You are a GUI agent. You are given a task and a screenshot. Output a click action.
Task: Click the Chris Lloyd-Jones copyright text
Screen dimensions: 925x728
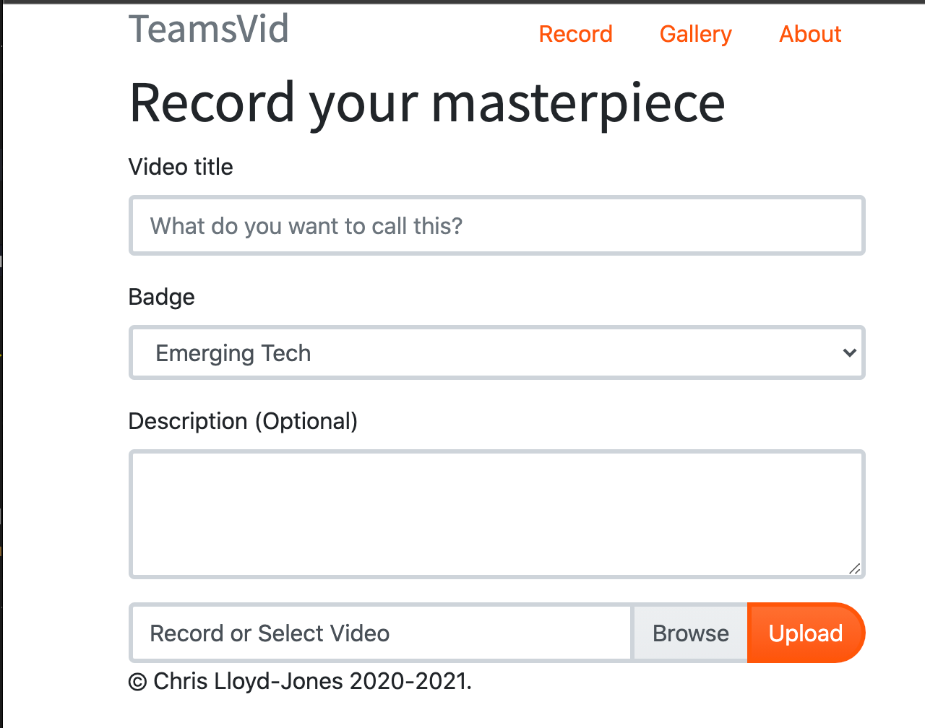pyautogui.click(x=312, y=681)
